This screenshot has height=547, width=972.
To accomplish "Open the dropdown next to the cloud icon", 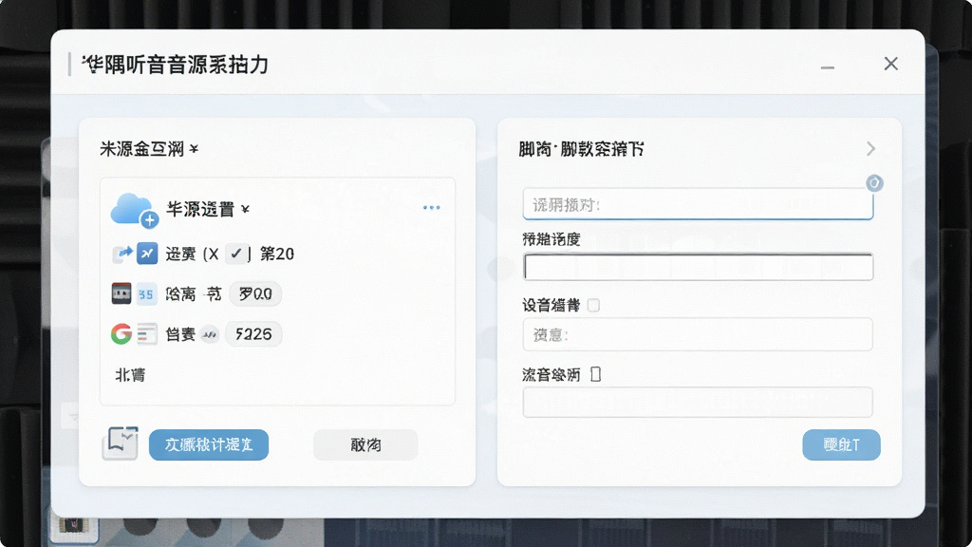I will point(246,210).
